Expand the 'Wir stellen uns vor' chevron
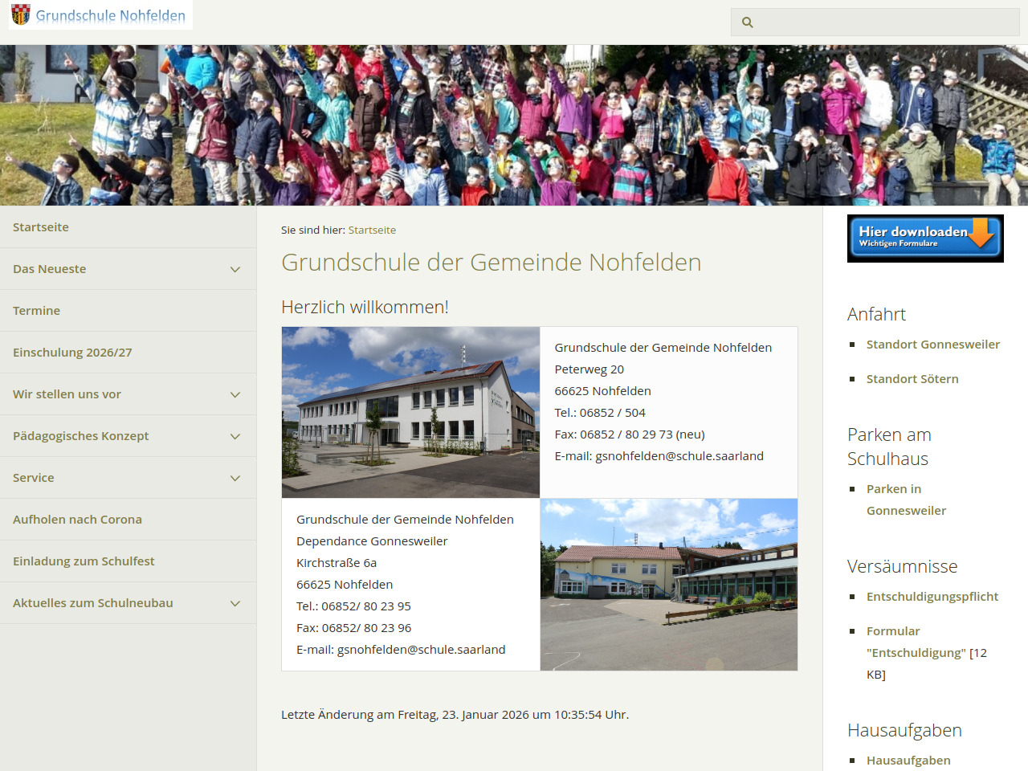This screenshot has height=771, width=1028. pyautogui.click(x=235, y=395)
